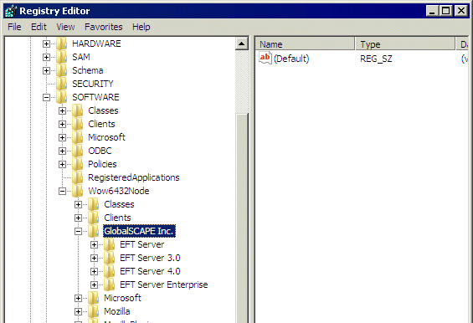
Task: Click the REG_SZ type cell
Action: pyautogui.click(x=376, y=59)
